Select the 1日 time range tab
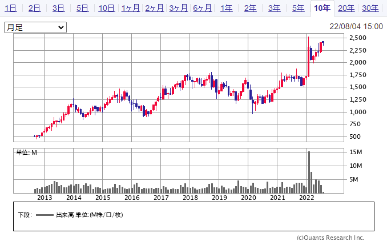This screenshot has height=245, width=387. [11, 9]
